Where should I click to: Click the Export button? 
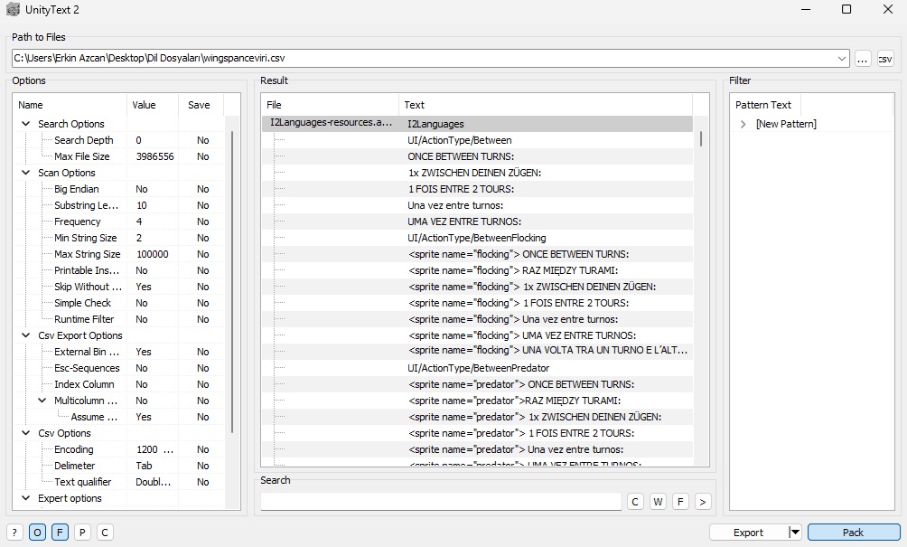(x=749, y=533)
